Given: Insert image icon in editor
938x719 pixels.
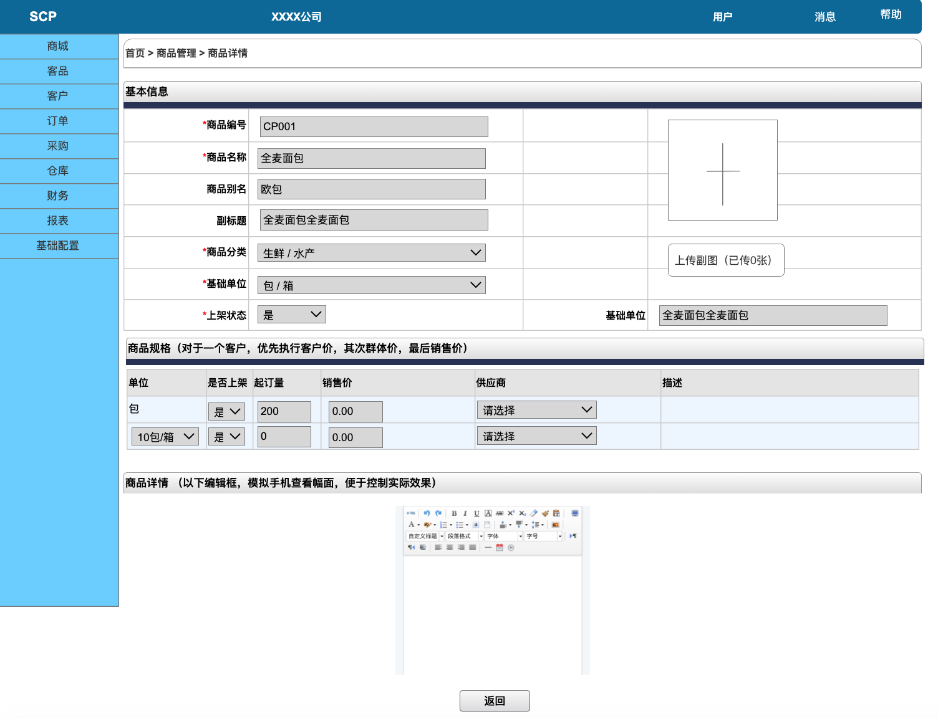Looking at the screenshot, I should pos(555,525).
